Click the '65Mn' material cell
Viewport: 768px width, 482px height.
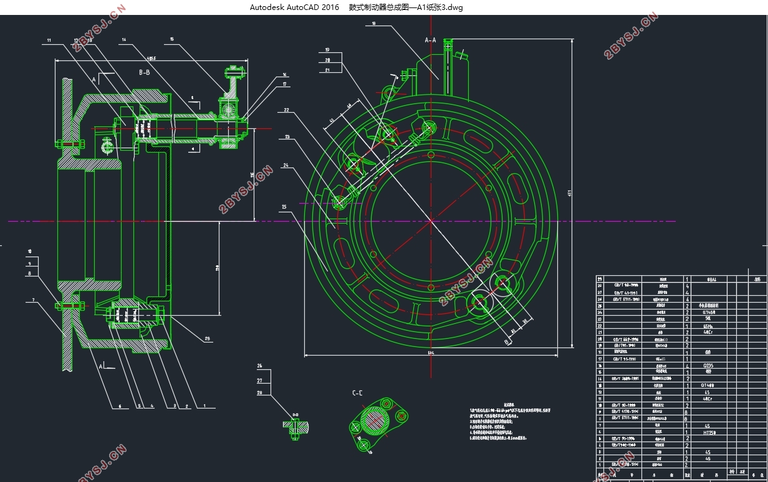click(708, 326)
